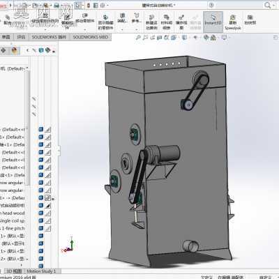Click the appearance triangle in the 1-fine pitch row
The image size is (279, 279).
click(47, 228)
